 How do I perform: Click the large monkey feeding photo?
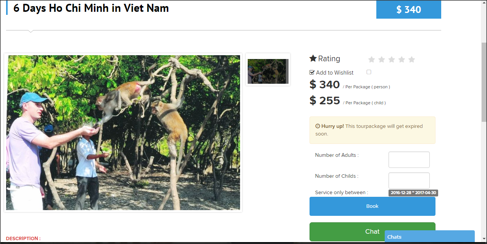[x=124, y=132]
